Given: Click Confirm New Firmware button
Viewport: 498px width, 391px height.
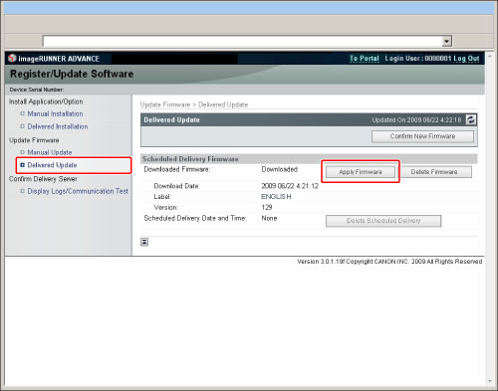Looking at the screenshot, I should pyautogui.click(x=422, y=136).
